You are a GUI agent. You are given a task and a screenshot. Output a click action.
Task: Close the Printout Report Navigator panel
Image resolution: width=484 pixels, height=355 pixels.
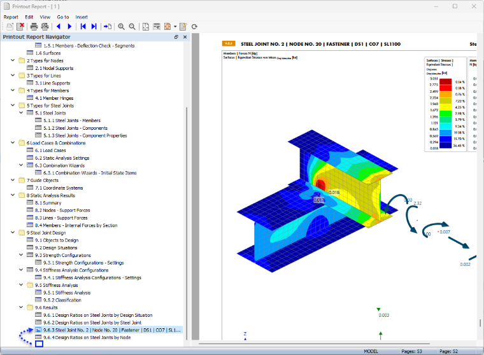[185, 37]
